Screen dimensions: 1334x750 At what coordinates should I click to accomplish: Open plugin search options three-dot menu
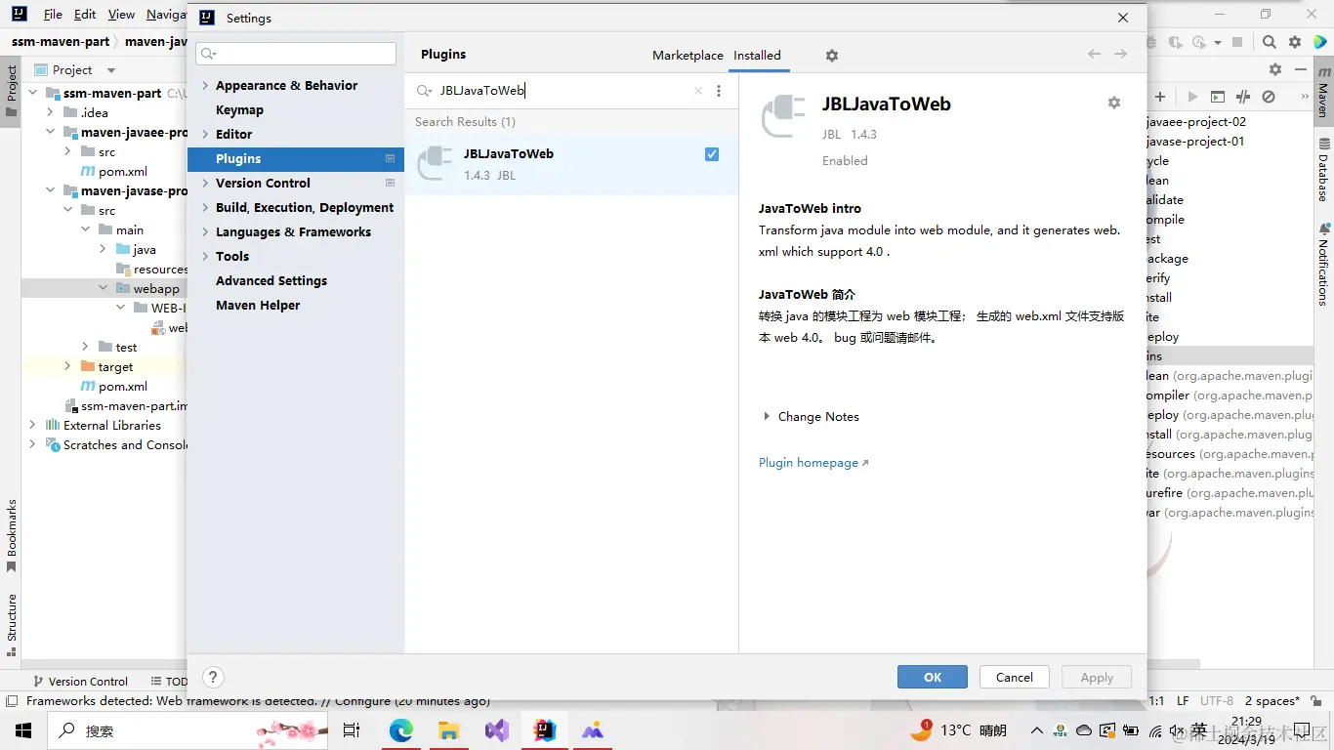pos(719,91)
